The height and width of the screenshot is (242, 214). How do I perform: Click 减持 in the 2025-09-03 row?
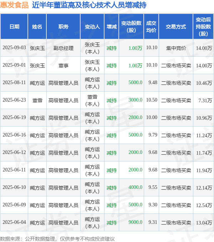tap(112, 48)
